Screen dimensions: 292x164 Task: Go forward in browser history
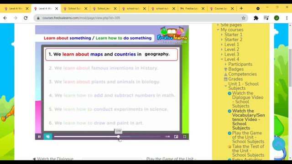pyautogui.click(x=16, y=18)
